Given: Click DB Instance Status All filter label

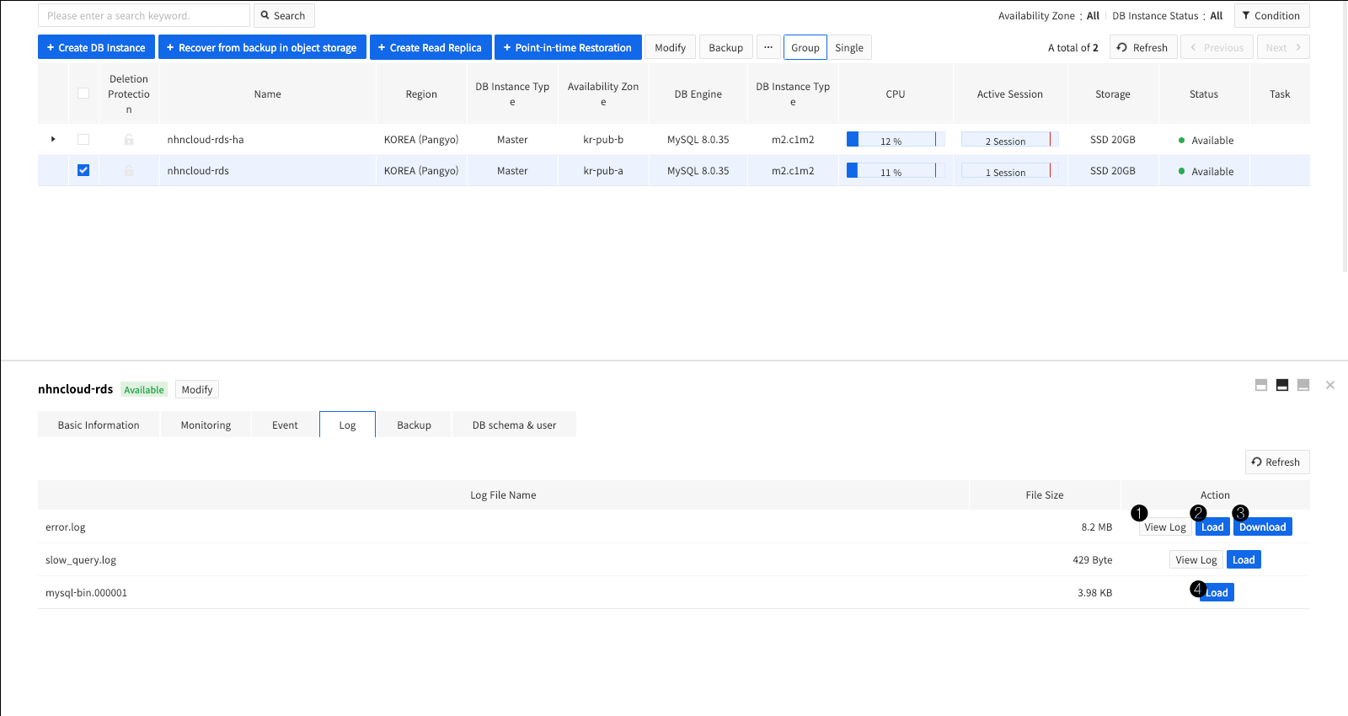Looking at the screenshot, I should pos(1167,15).
